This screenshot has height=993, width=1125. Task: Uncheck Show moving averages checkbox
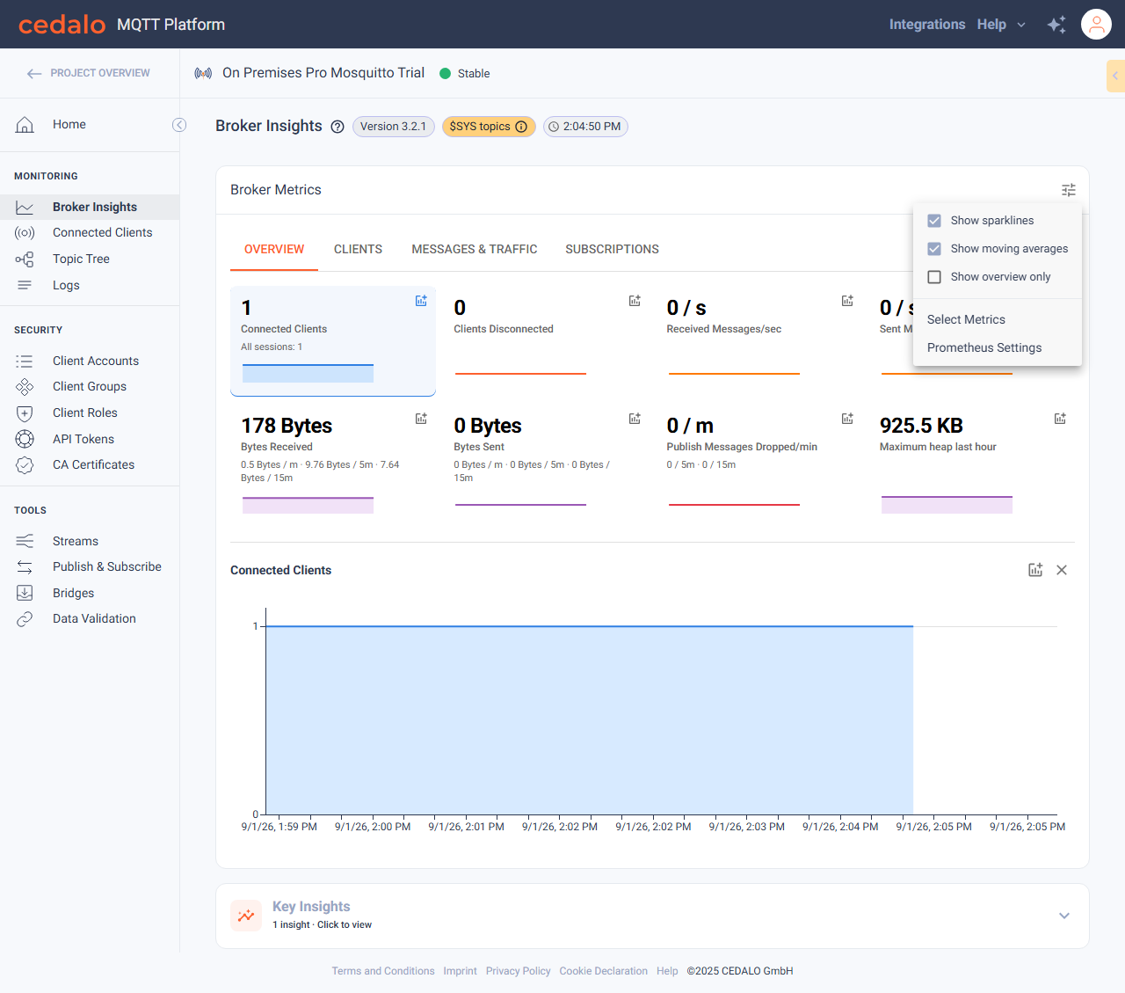pos(934,249)
